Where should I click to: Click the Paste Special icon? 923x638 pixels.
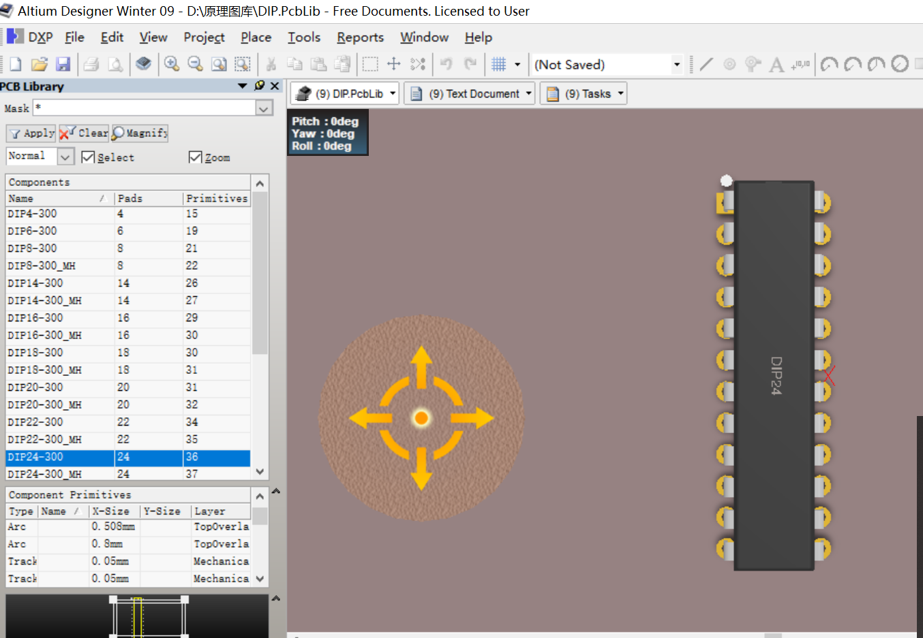click(342, 64)
